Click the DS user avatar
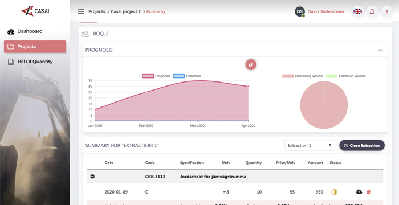The width and height of the screenshot is (399, 205). 300,12
